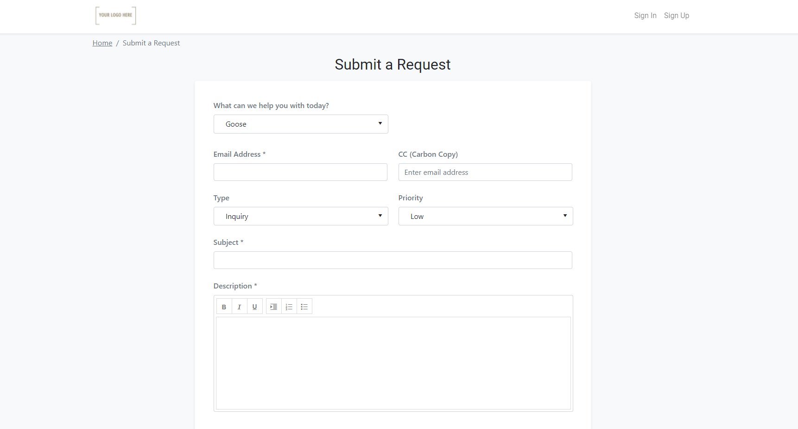Toggle underline formatting in description editor
This screenshot has width=798, height=429.
click(255, 307)
